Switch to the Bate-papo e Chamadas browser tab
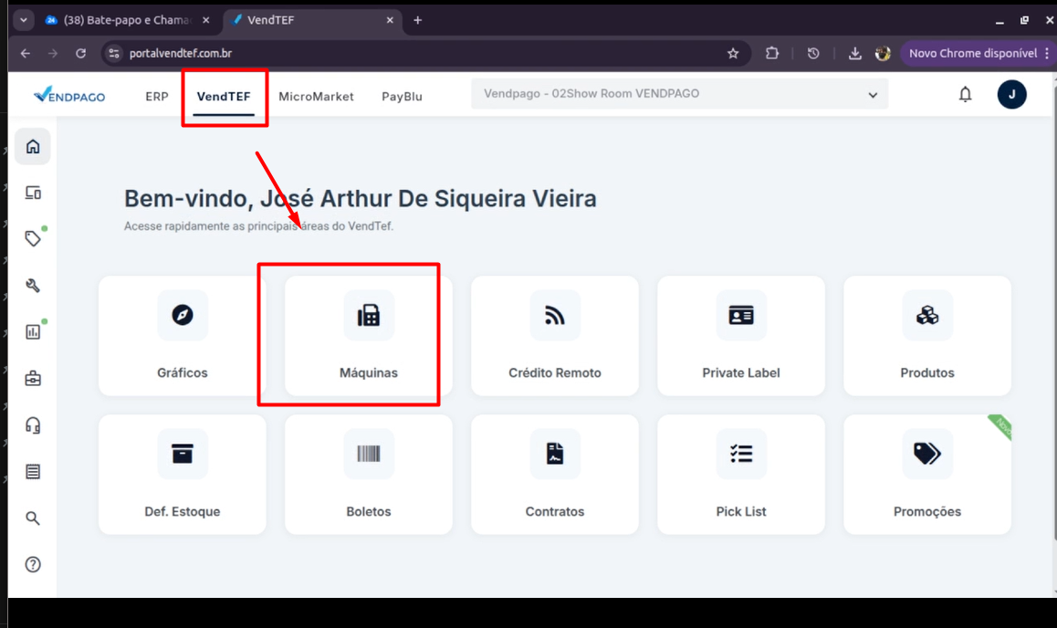The width and height of the screenshot is (1057, 628). tap(128, 20)
